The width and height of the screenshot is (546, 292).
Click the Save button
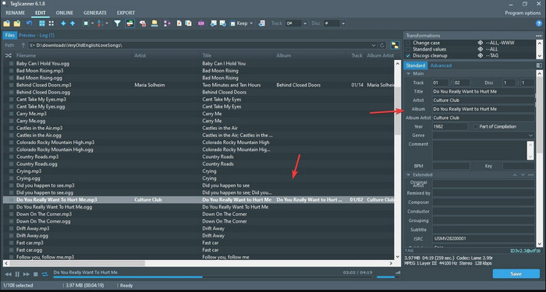click(516, 273)
